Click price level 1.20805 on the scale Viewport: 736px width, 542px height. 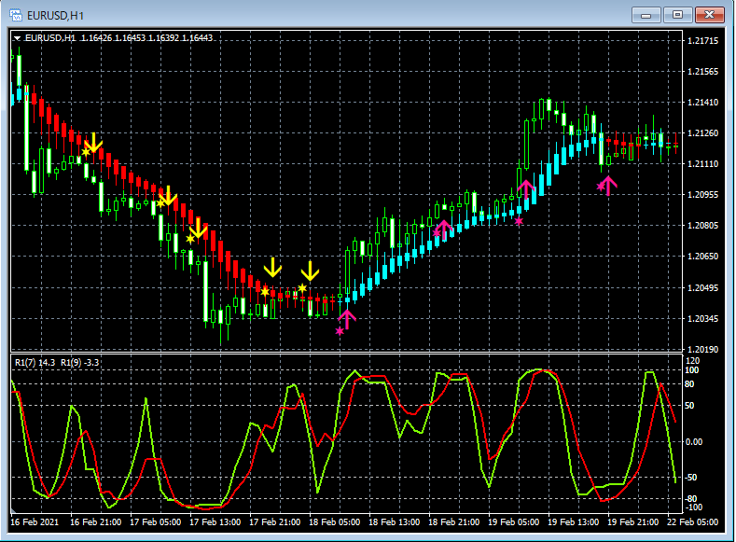pyautogui.click(x=702, y=226)
